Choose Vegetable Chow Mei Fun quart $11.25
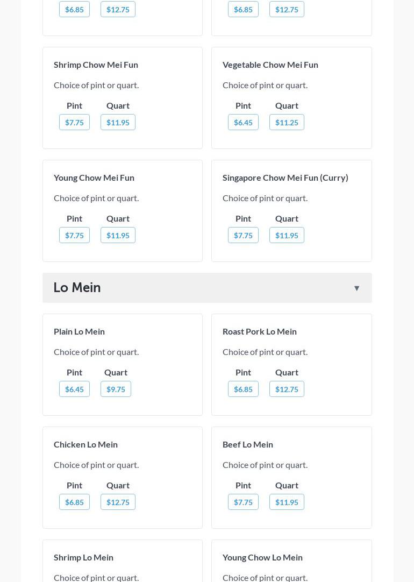 coord(287,123)
